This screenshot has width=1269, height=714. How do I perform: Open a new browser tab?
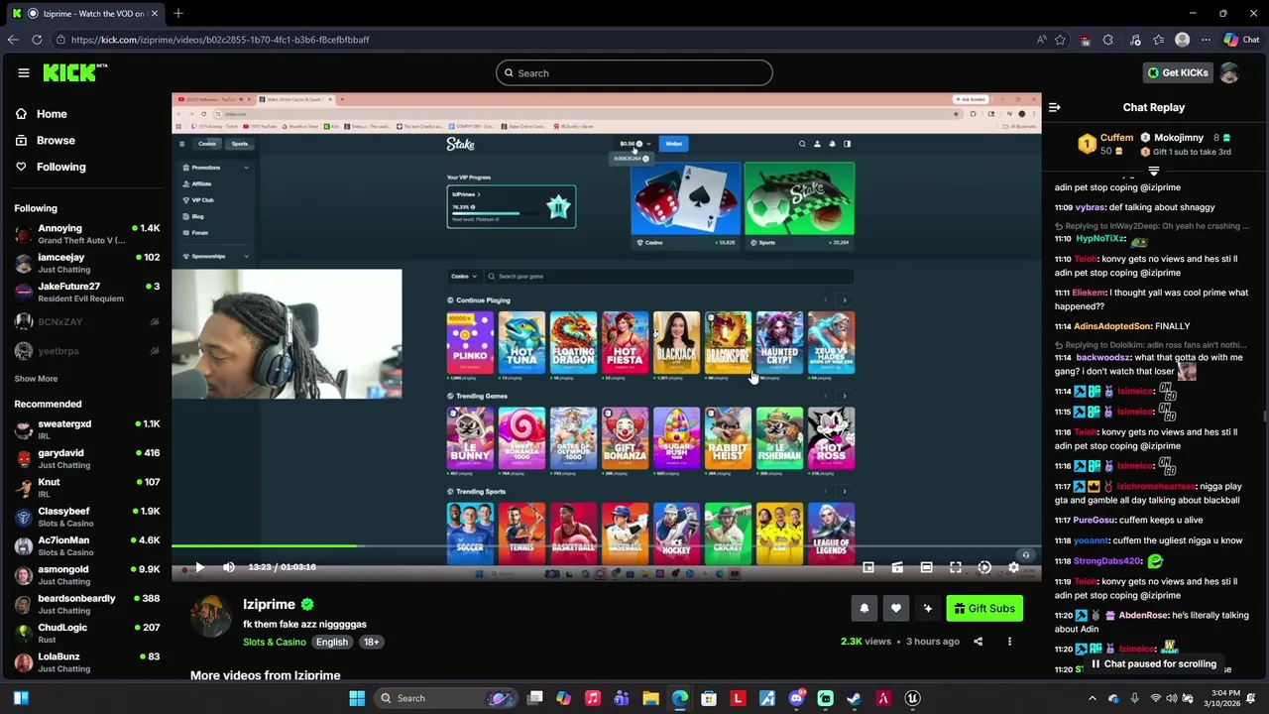point(178,13)
